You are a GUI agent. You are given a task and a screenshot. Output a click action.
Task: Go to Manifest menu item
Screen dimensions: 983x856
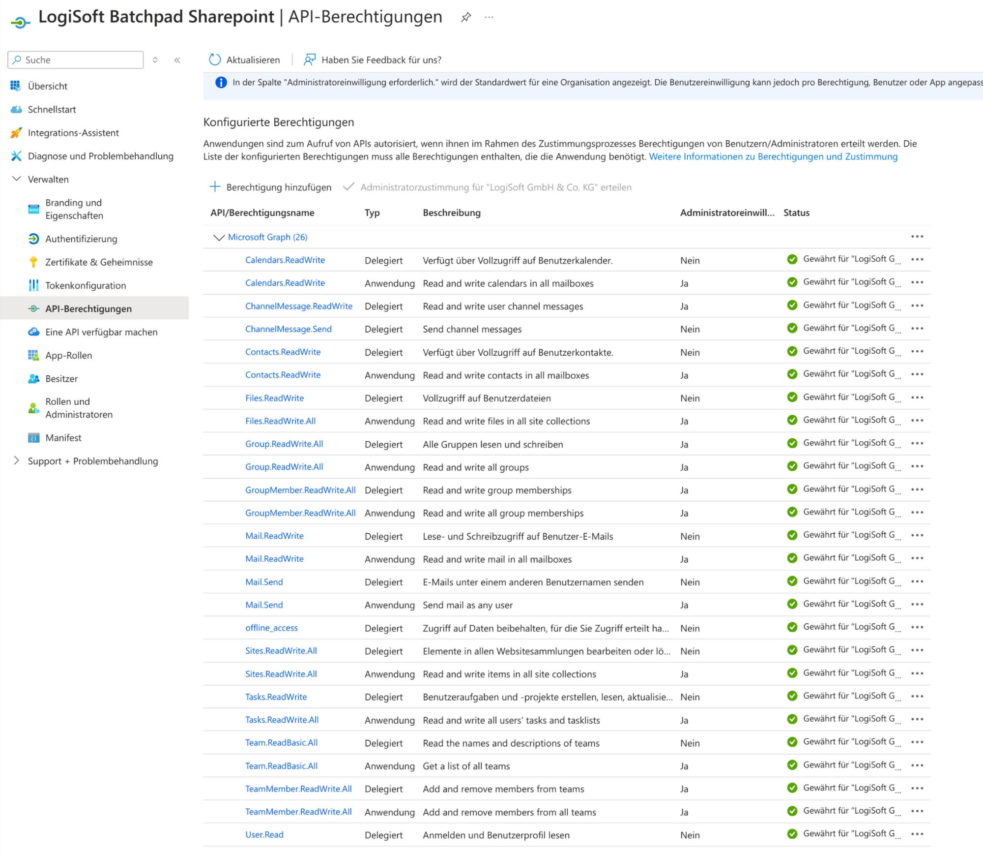63,438
